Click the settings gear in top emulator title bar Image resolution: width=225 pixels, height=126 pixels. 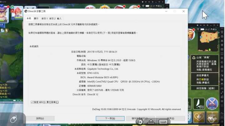click(x=152, y=2)
